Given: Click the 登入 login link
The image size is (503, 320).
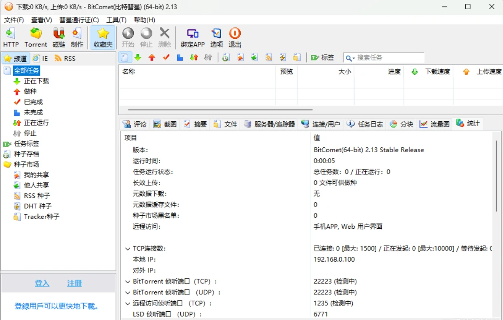Looking at the screenshot, I should 42,283.
